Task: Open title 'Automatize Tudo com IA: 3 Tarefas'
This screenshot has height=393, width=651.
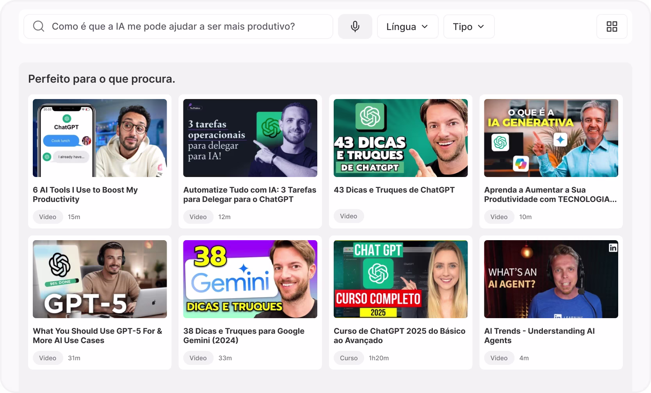Action: point(250,195)
